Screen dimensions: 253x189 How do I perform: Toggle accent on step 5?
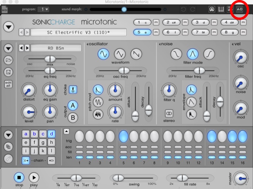click(x=124, y=147)
